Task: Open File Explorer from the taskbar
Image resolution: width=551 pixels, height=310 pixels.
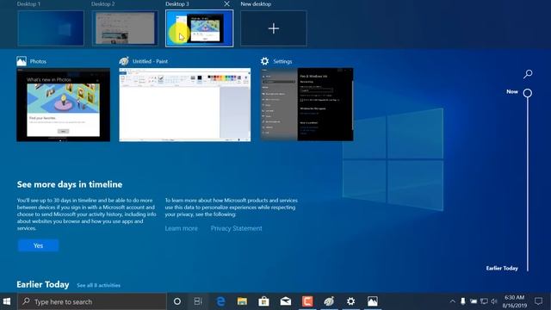Action: click(242, 301)
